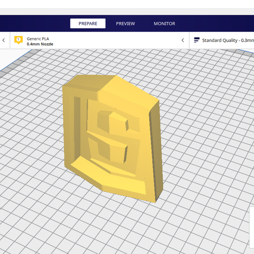This screenshot has width=254, height=254.
Task: Click the yellow extruder 1 icon
Action: (x=18, y=40)
